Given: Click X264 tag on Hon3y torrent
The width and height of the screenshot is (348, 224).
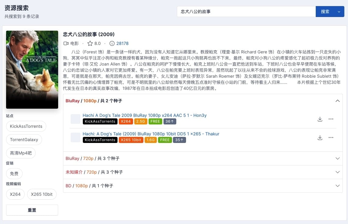Looking at the screenshot, I should (126, 121).
